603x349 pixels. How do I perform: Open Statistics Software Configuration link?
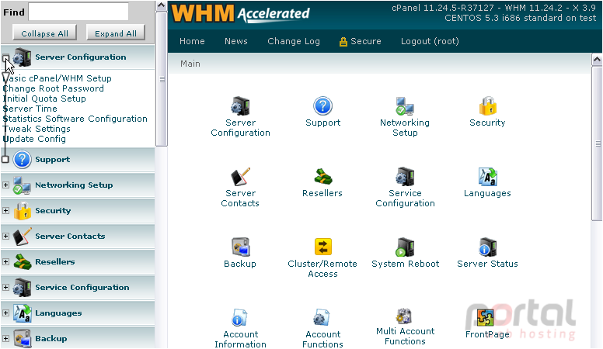(75, 119)
